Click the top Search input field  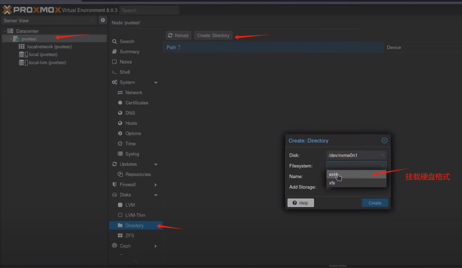pos(149,10)
